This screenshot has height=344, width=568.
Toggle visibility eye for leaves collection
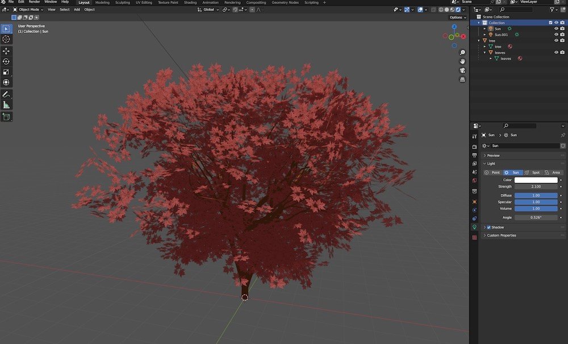[556, 52]
